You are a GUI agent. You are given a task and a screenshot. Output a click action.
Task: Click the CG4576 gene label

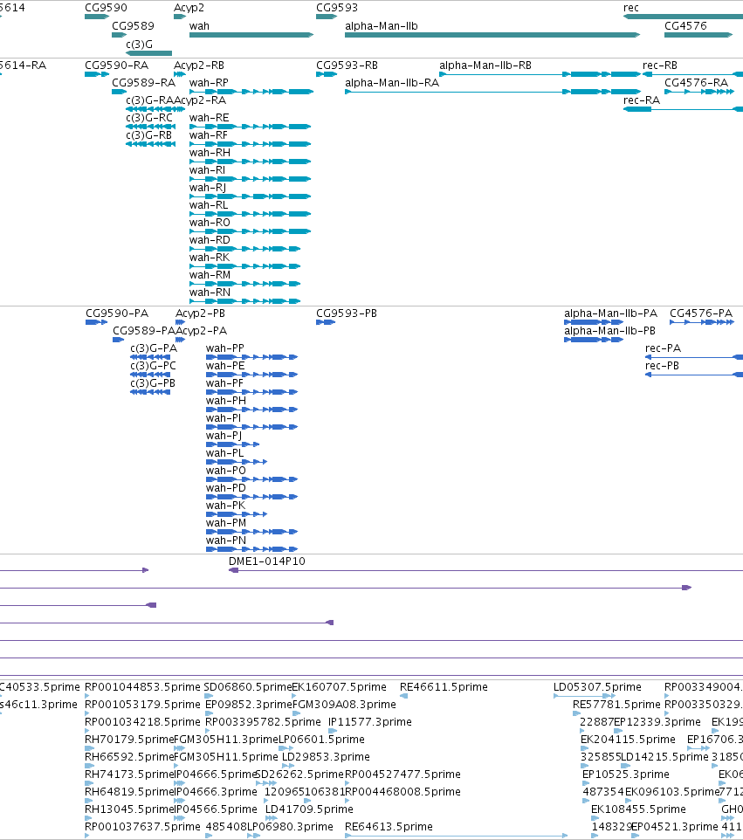click(685, 25)
